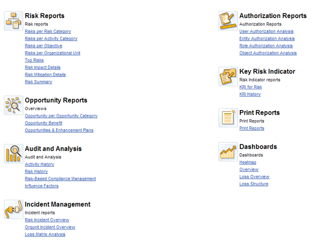Open Role Authorization Analysis link
The height and width of the screenshot is (241, 312).
[266, 46]
